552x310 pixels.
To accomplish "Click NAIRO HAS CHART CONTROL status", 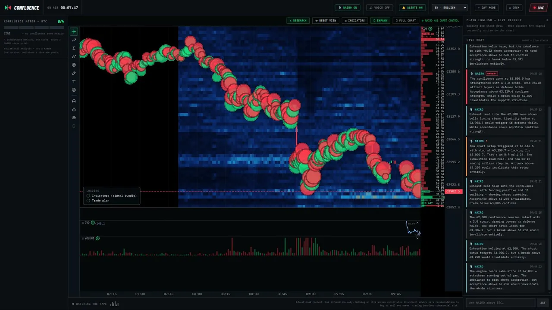I will click(x=440, y=21).
